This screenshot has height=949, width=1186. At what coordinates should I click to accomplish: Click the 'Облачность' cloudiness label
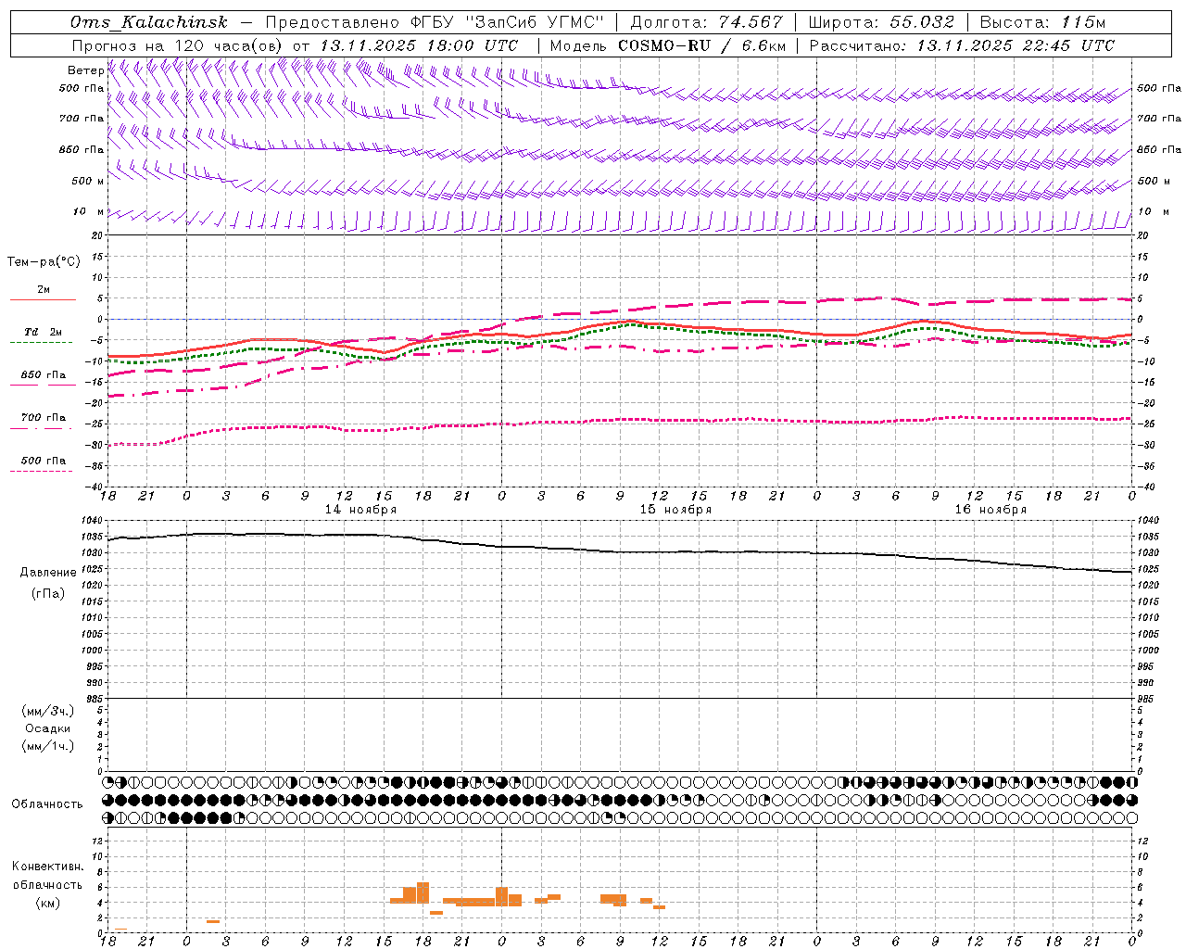click(47, 803)
